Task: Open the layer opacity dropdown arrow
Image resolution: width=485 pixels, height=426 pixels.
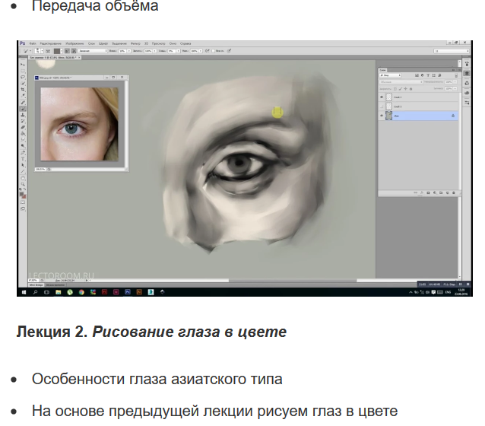Action: coord(455,82)
